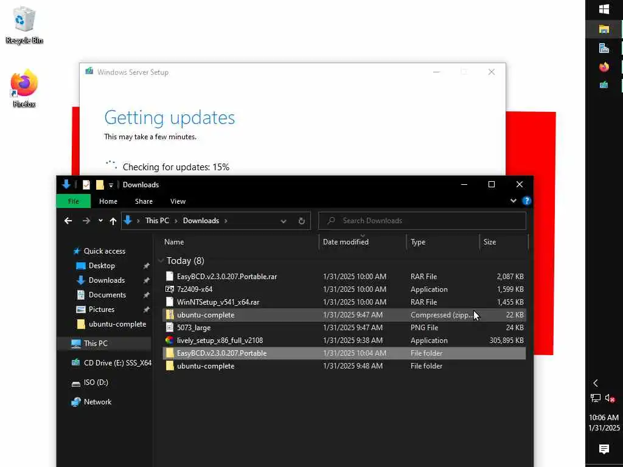The image size is (623, 467).
Task: Expand the ribbon with the chevron
Action: [x=513, y=201]
